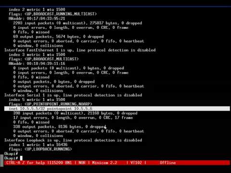Image resolution: width=231 pixels, height=173 pixels.
Task: Click the '398 input packets' line
Action: (x=75, y=113)
